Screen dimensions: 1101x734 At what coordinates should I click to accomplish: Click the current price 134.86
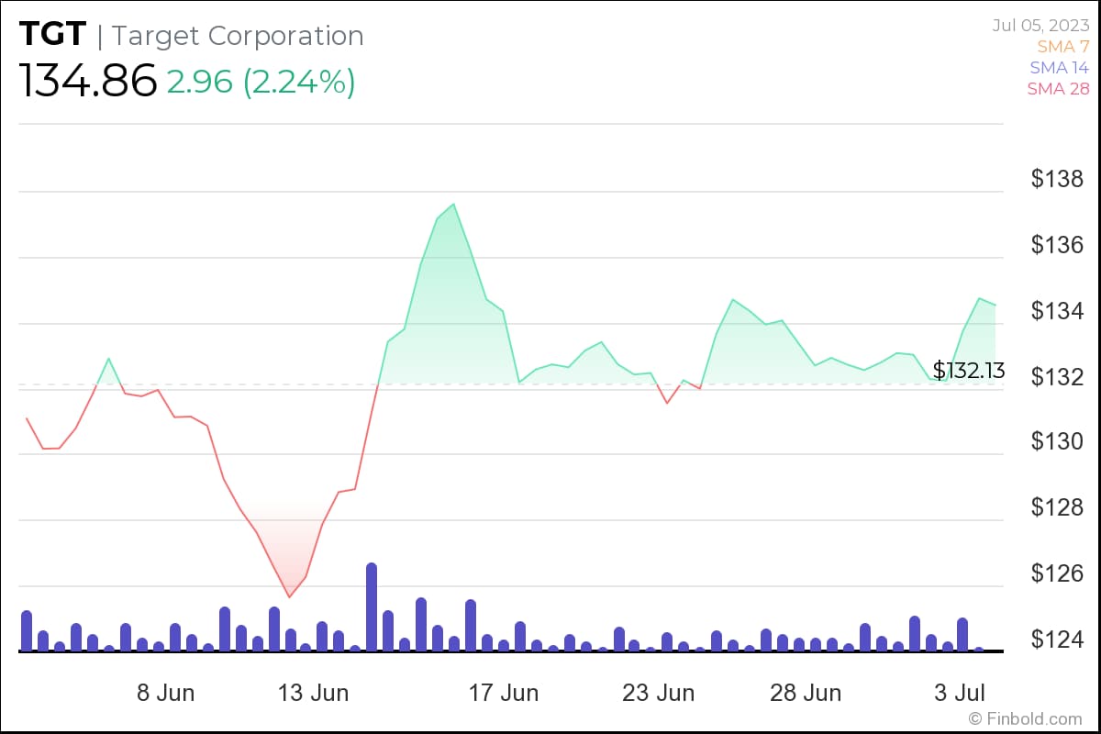(x=88, y=82)
